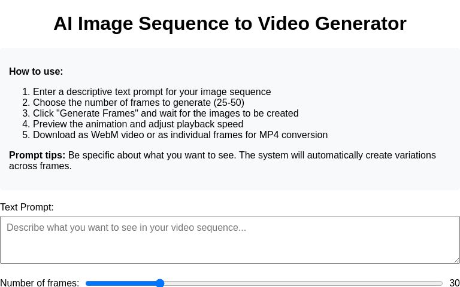The image size is (460, 287).
Task: Click the filled blue part of frames slider
Action: point(120,283)
